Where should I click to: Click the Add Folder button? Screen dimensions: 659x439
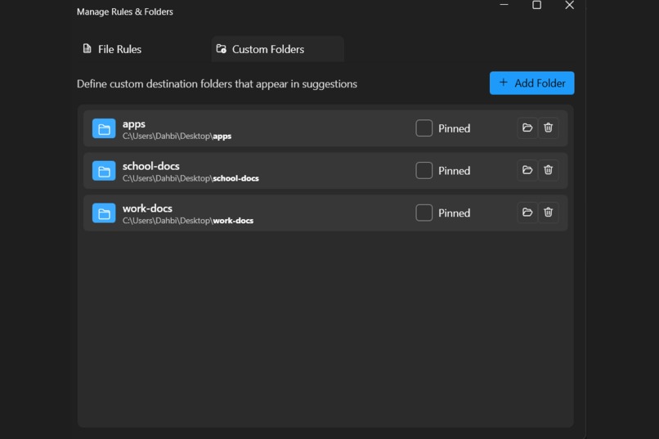531,83
